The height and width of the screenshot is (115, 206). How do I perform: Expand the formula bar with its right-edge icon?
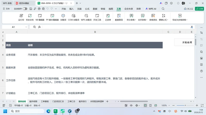point(192,27)
